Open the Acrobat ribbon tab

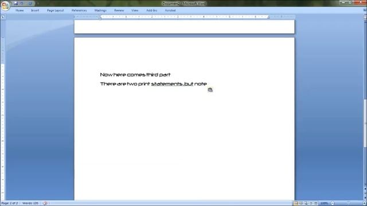pos(170,10)
